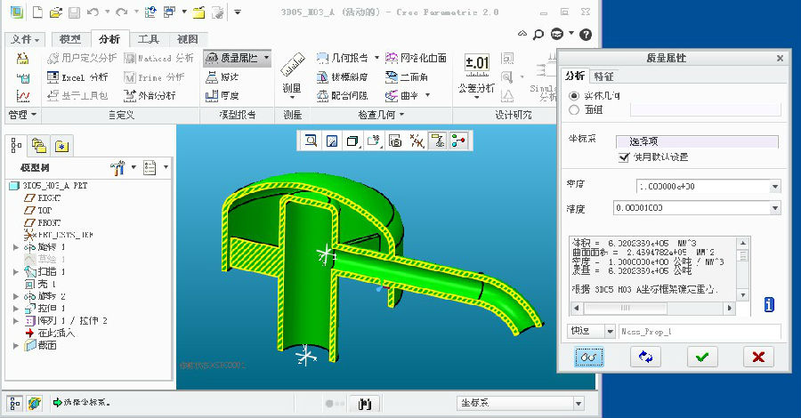Screen dimensions: 801x418
Task: Open the blue info icon in dialog
Action: 768,305
